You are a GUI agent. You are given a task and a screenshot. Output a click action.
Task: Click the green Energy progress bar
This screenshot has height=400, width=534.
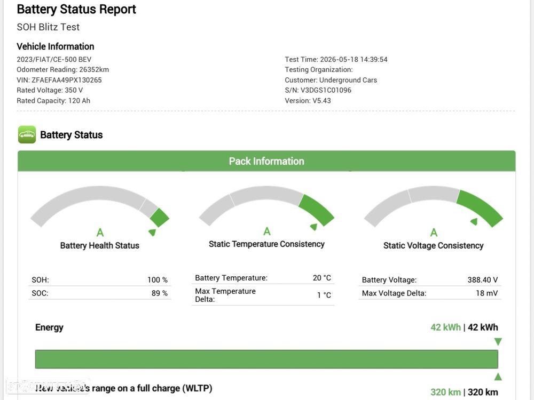[266, 359]
